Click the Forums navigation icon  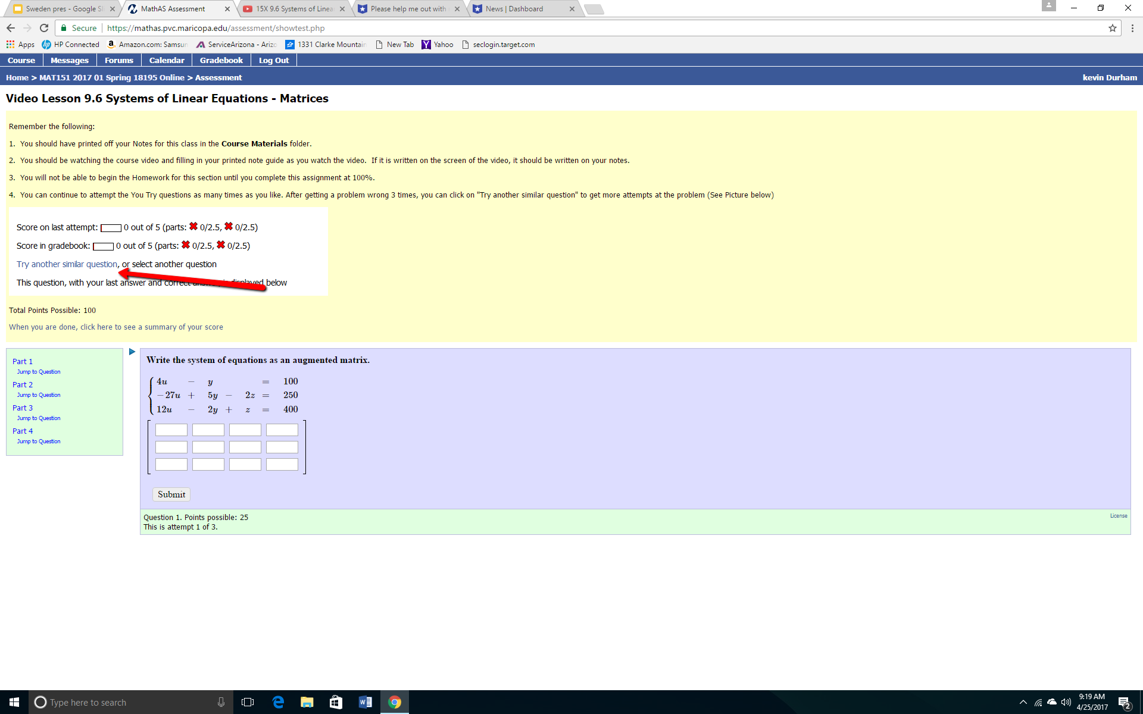(x=118, y=59)
